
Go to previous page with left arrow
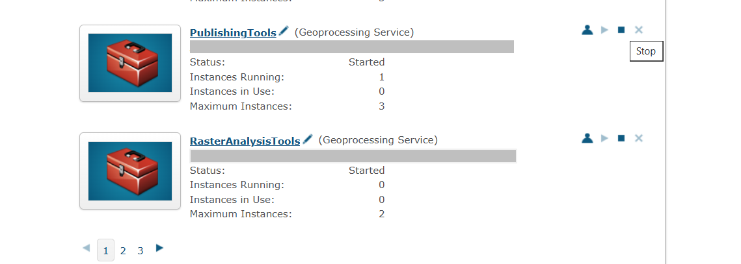point(86,248)
